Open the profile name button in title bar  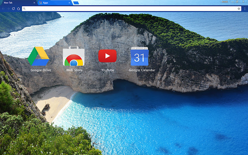[224, 2]
